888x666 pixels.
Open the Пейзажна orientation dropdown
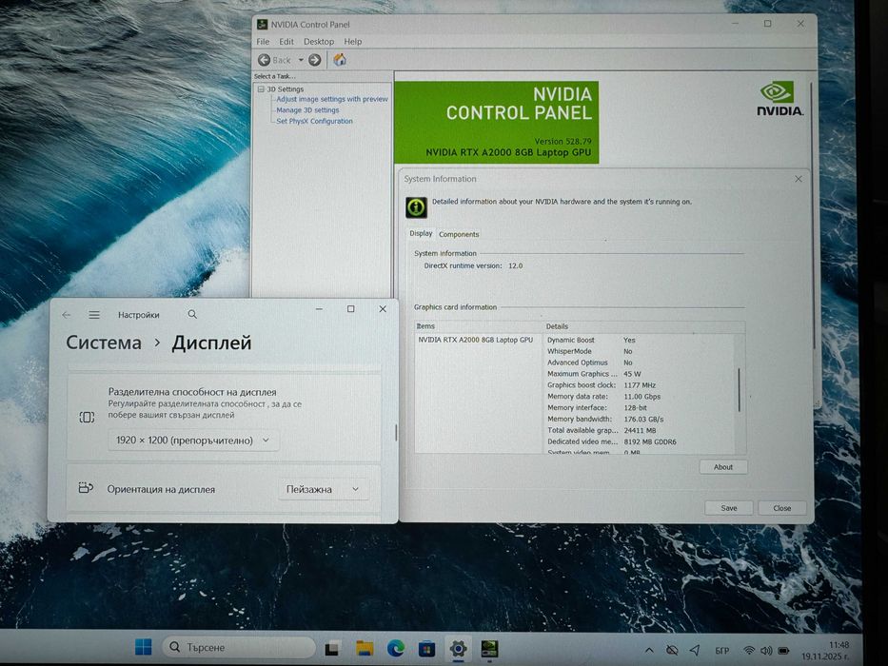324,489
